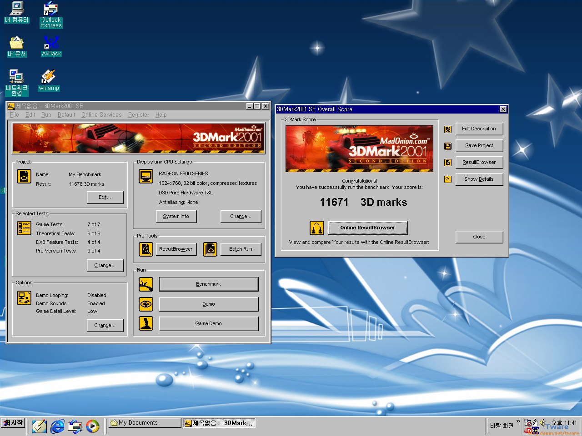Switch to My Documents taskbar item
The height and width of the screenshot is (436, 582).
145,423
